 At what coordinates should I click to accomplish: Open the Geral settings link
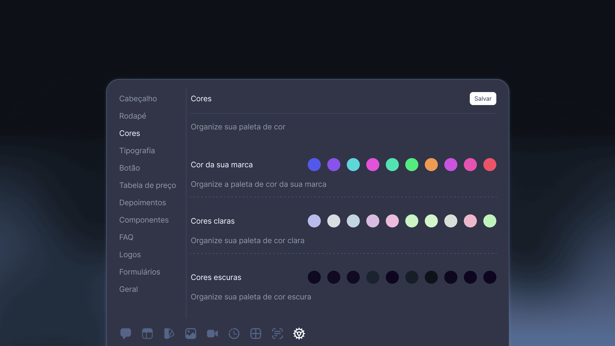128,289
